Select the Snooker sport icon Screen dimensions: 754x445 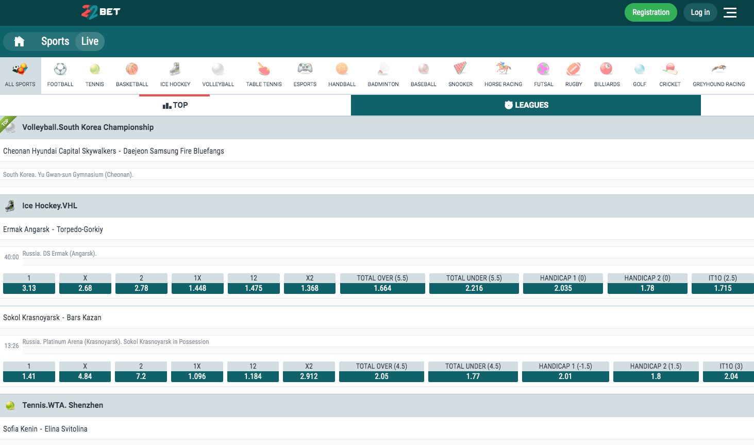coord(460,69)
